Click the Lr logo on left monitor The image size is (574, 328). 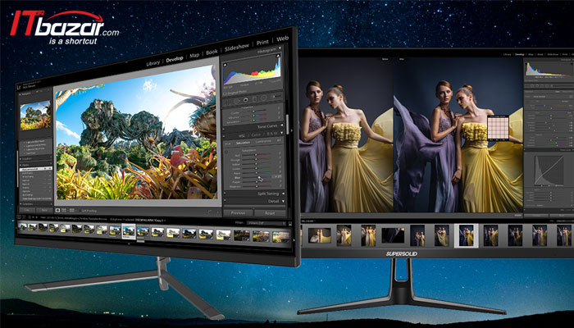click(x=19, y=87)
